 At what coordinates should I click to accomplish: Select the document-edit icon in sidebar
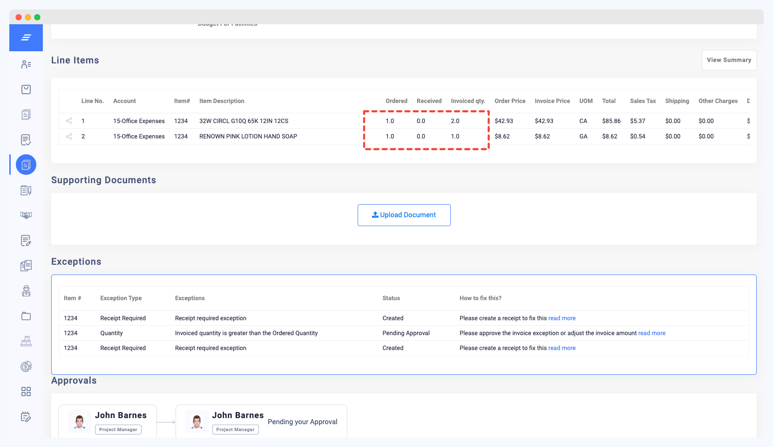pyautogui.click(x=26, y=240)
